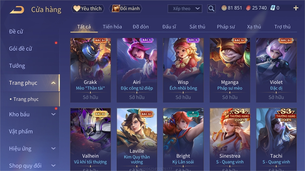Go to the Tướng sidebar section

[17, 66]
